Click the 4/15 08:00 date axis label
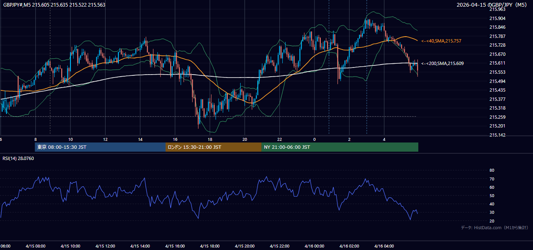Screen dimensions: 533x250 (x=35, y=246)
